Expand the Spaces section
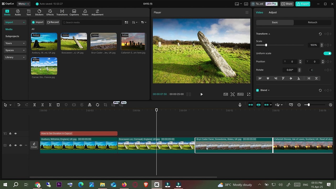The width and height of the screenshot is (336, 189). click(x=15, y=50)
